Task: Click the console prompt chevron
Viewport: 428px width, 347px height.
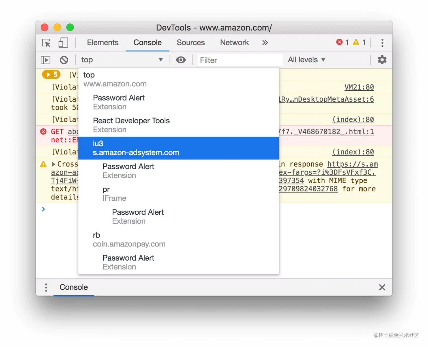Action: 43,209
